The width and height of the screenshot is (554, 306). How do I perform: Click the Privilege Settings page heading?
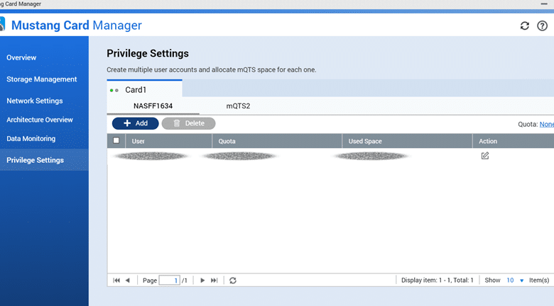point(148,54)
